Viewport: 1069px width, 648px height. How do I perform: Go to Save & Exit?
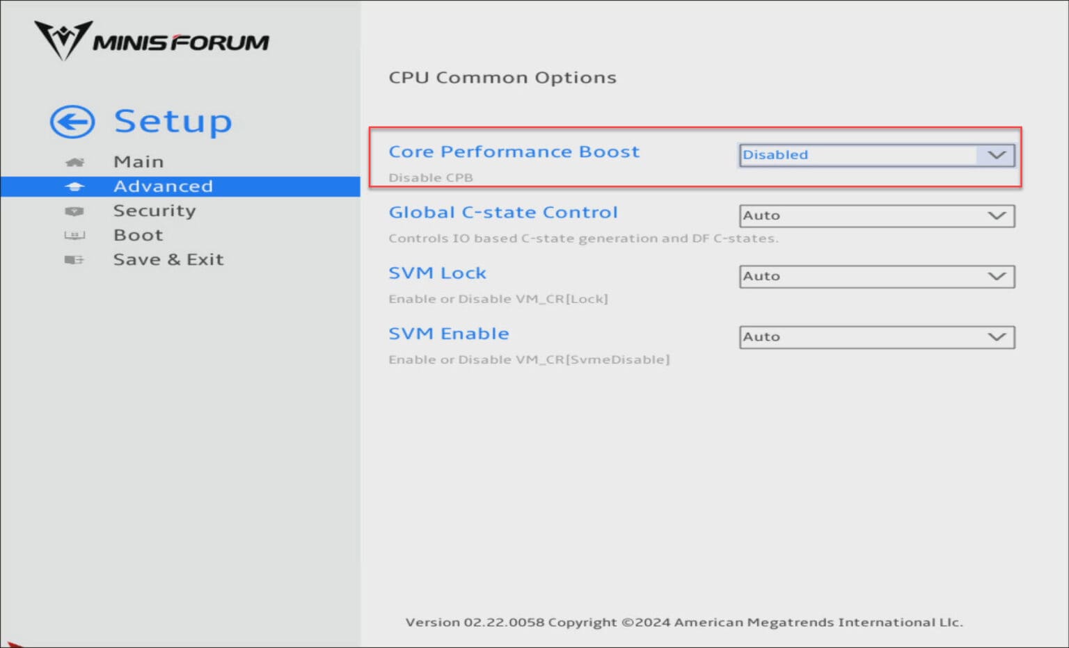click(x=168, y=259)
